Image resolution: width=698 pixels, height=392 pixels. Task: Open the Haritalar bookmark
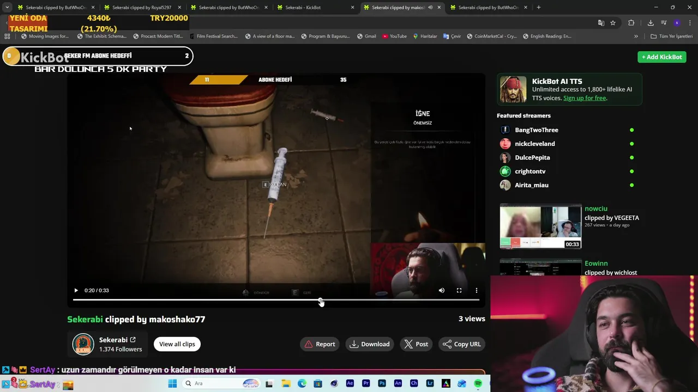point(425,36)
